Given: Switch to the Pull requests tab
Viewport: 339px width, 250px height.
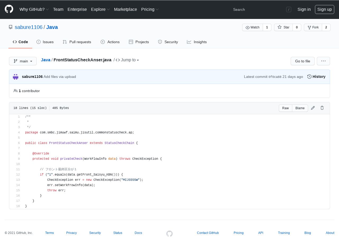Looking at the screenshot, I should pyautogui.click(x=77, y=42).
